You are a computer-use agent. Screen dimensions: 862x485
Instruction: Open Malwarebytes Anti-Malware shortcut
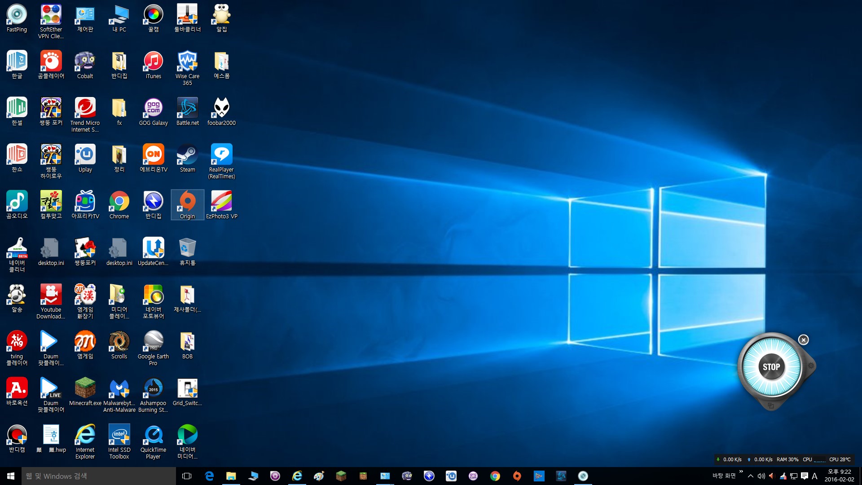[x=119, y=395]
